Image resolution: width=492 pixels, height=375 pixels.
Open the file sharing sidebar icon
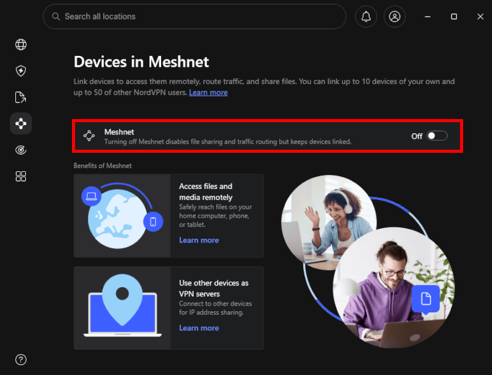21,98
